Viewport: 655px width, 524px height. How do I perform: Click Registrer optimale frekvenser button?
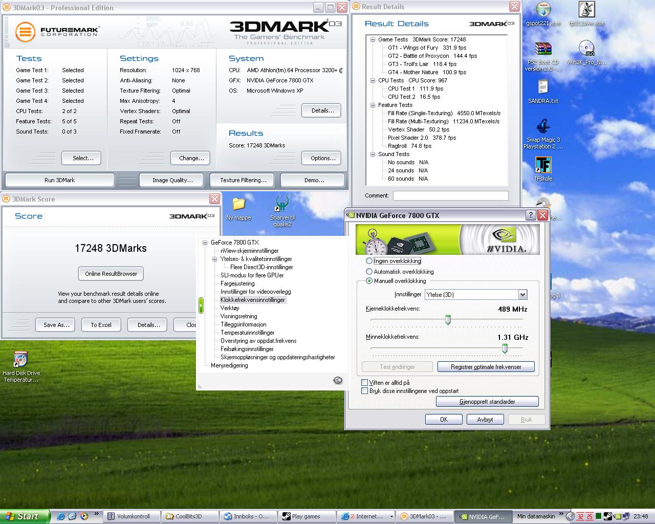click(x=486, y=367)
